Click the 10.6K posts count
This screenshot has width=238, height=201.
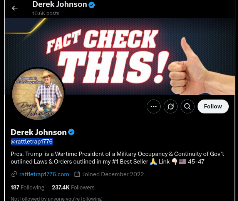[46, 14]
